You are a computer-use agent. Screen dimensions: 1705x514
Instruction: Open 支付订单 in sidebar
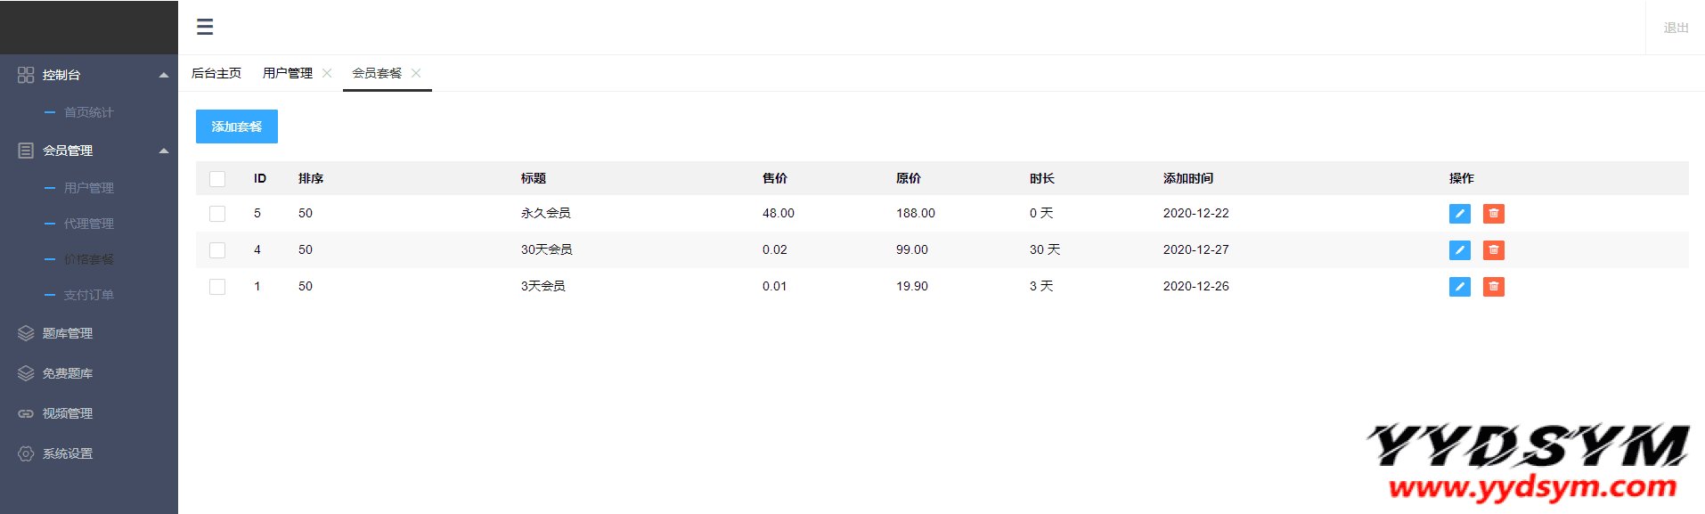(x=88, y=295)
